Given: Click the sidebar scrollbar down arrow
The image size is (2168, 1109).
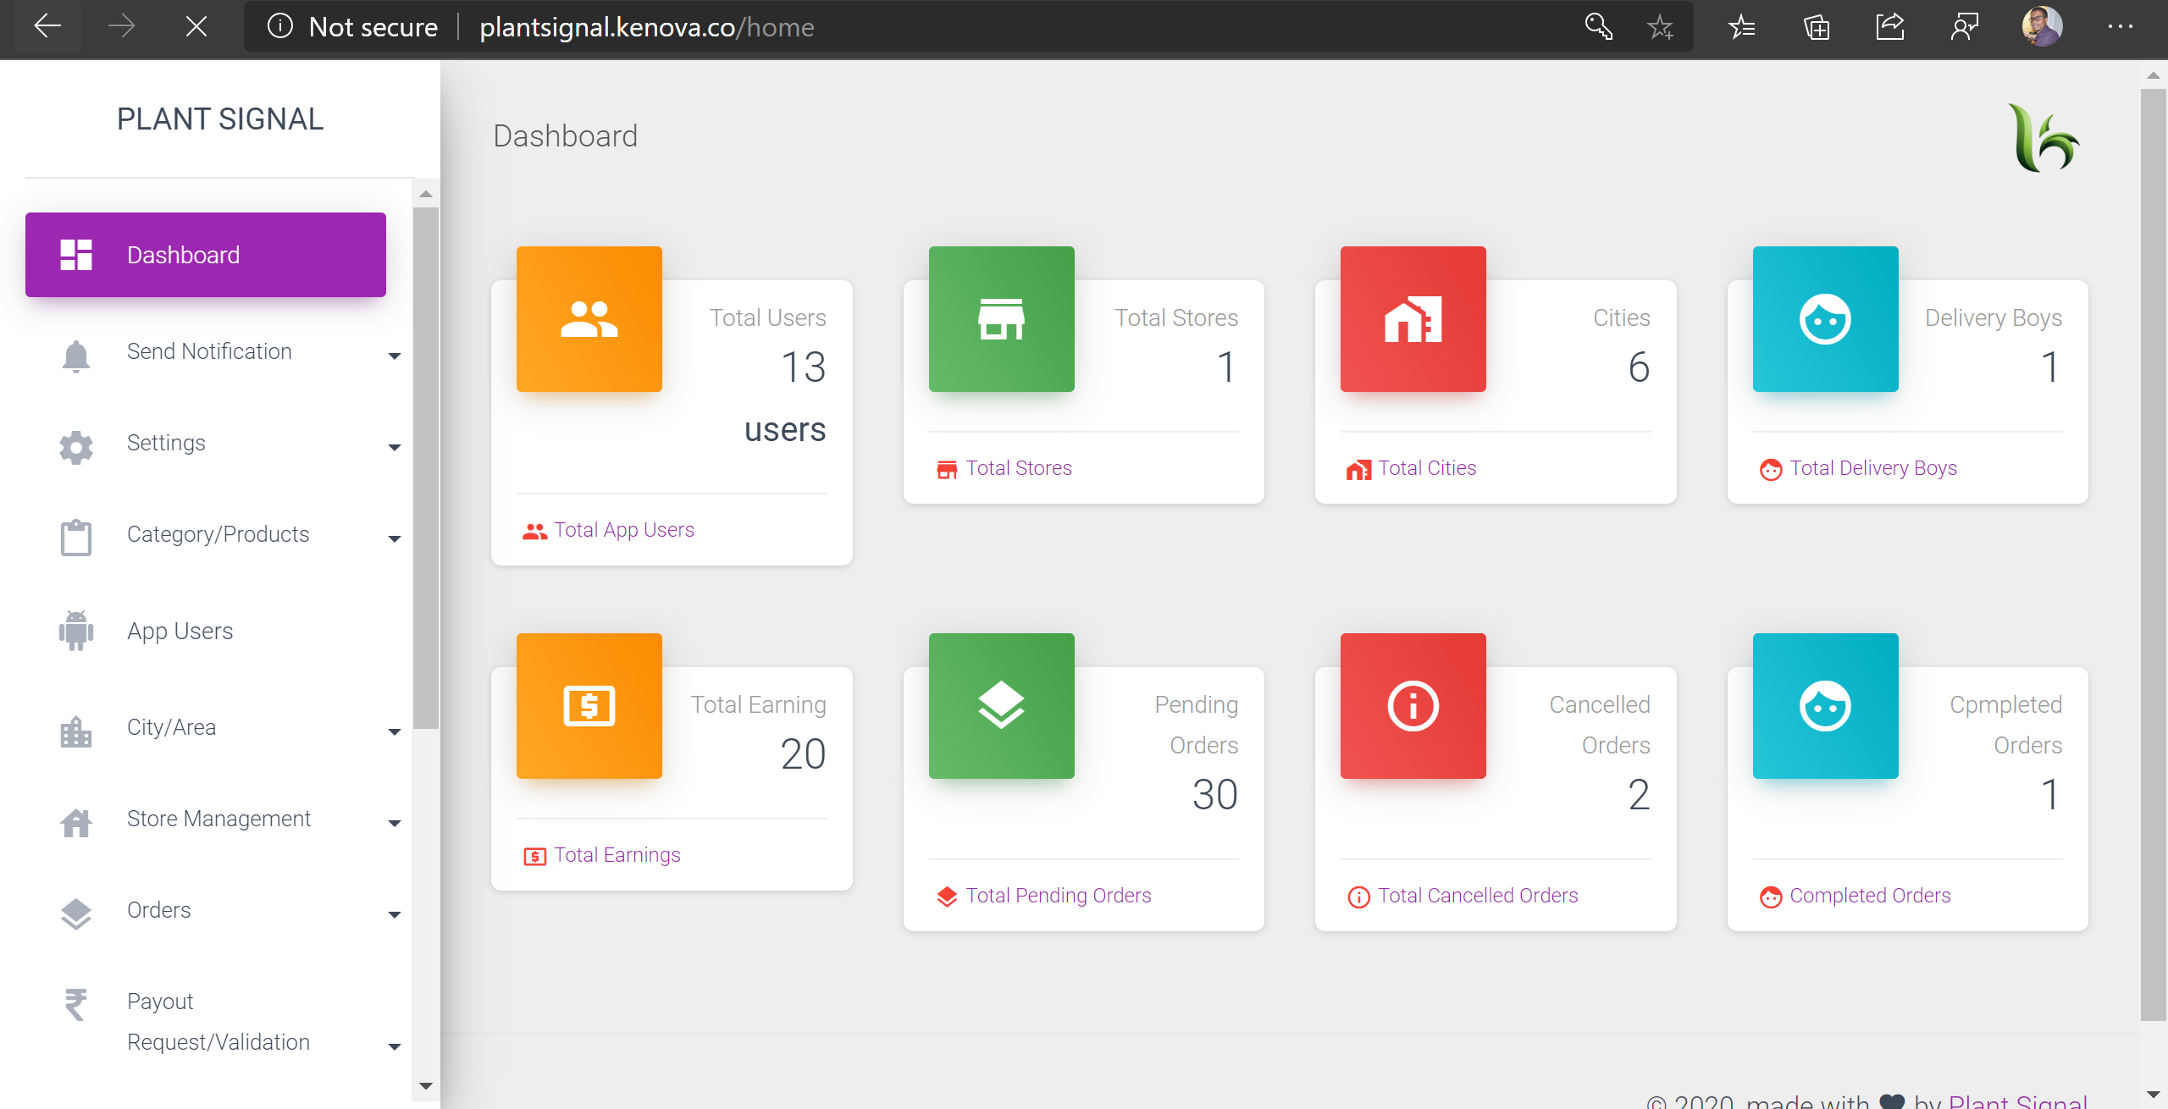Looking at the screenshot, I should coord(426,1085).
